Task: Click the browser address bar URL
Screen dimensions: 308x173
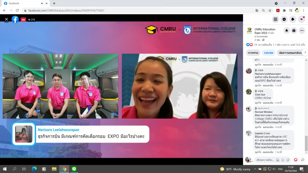Action: pos(66,10)
